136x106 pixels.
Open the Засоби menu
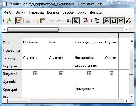point(68,12)
